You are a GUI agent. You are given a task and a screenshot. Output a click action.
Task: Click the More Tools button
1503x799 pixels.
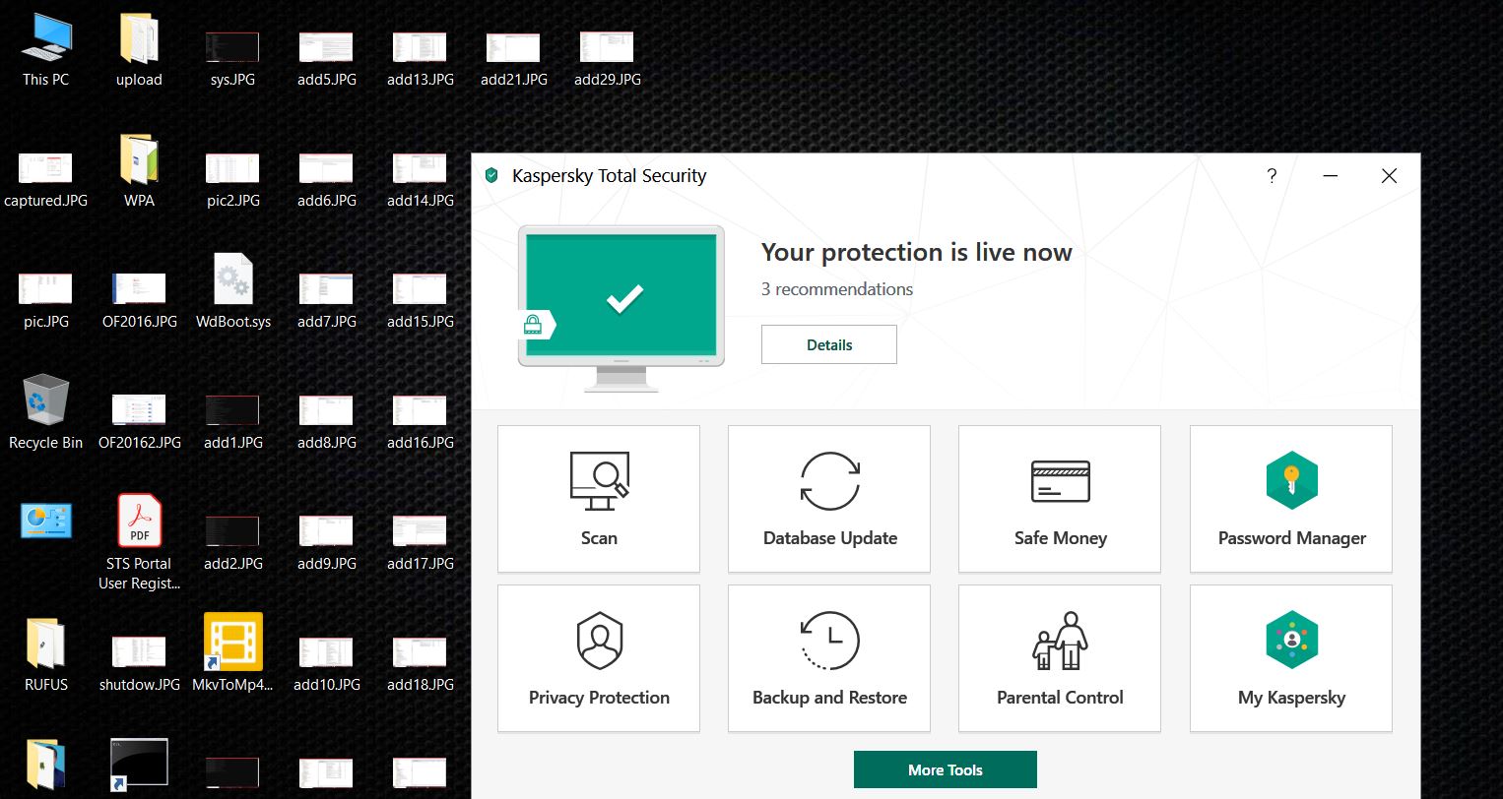click(946, 769)
